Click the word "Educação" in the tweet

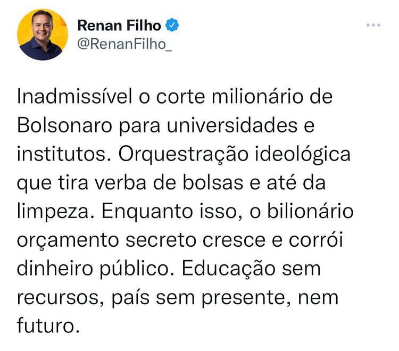[228, 269]
